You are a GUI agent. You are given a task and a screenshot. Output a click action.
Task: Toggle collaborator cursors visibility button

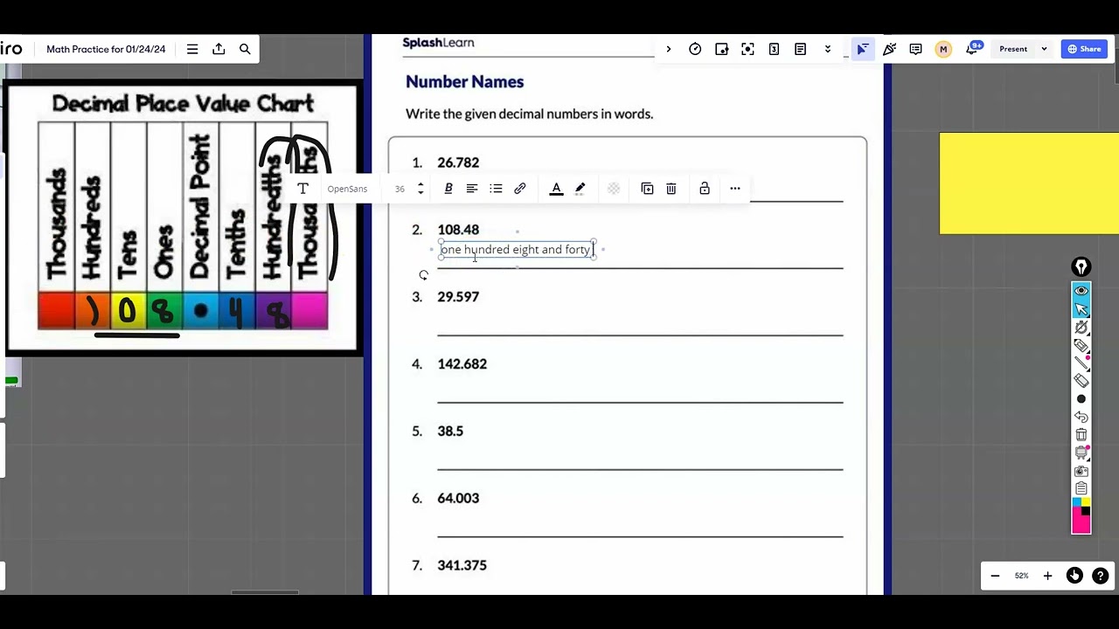862,49
